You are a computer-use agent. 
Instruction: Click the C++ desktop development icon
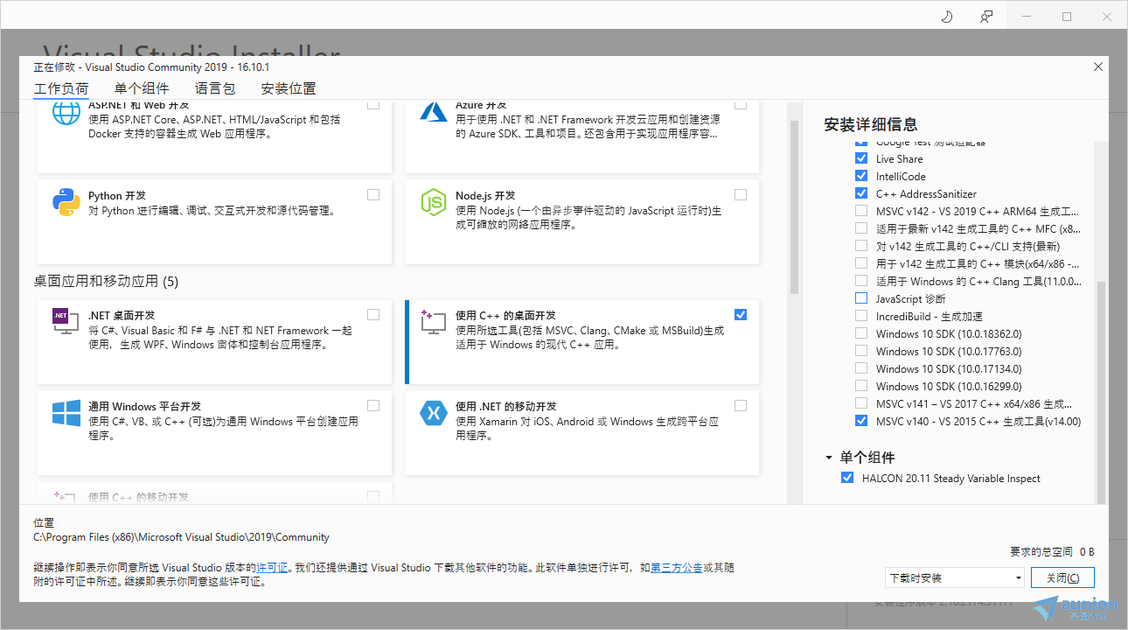[434, 322]
